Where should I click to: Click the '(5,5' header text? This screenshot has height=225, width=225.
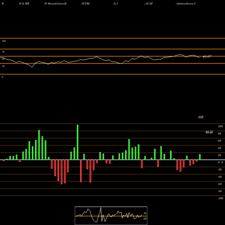116,4
